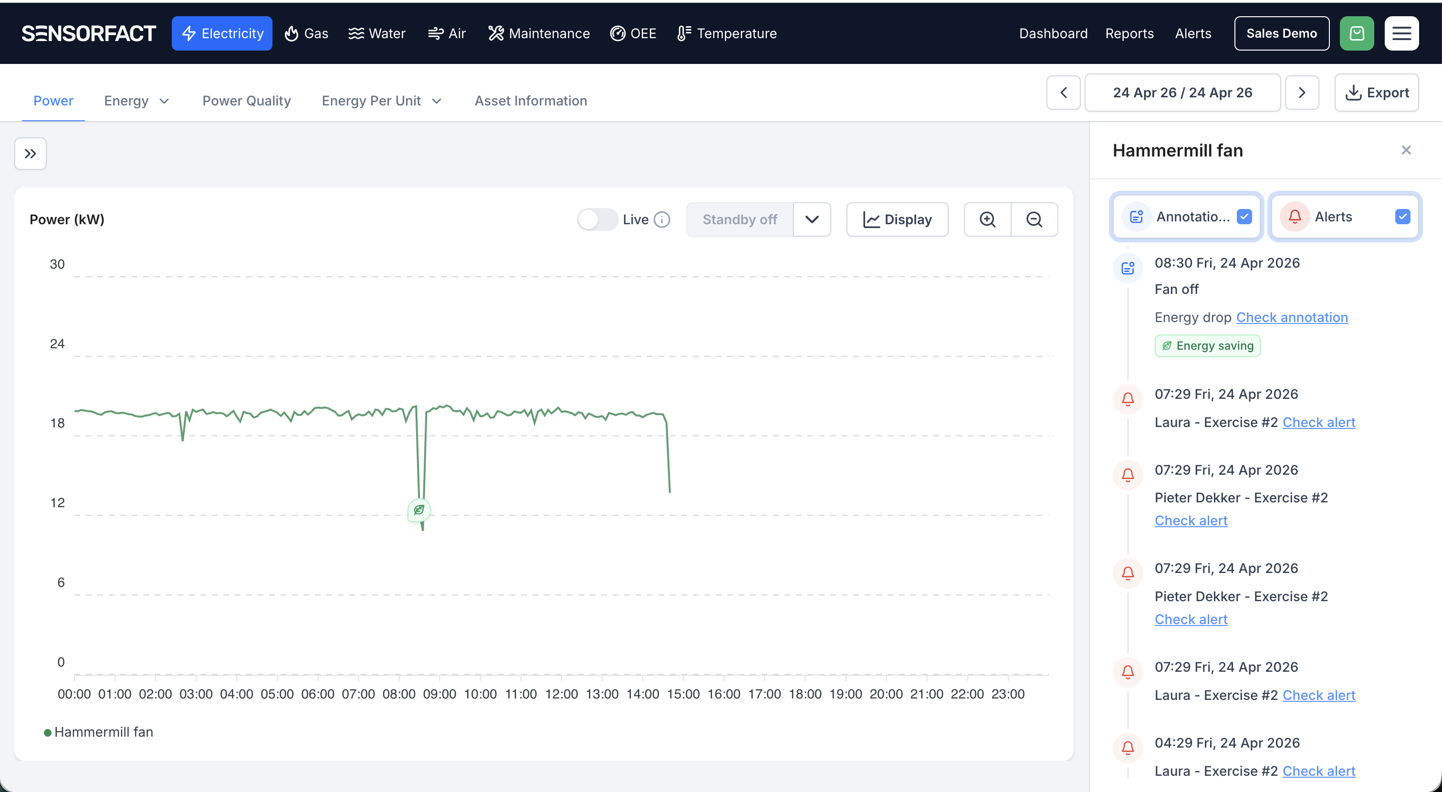This screenshot has height=792, width=1442.
Task: Go to previous date with left arrow
Action: point(1063,93)
